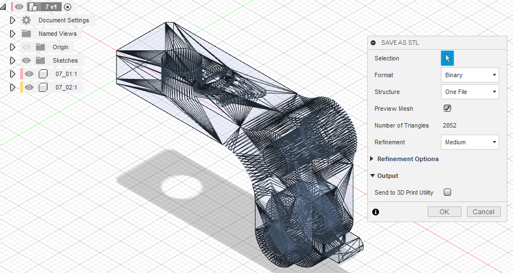Click the 07_02:1 component cube icon
This screenshot has width=513, height=273.
point(43,87)
